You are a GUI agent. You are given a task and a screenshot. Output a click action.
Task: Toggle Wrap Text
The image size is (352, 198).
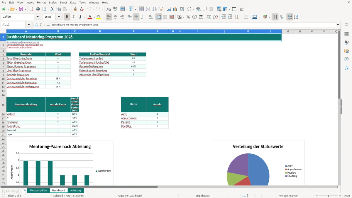(151, 17)
